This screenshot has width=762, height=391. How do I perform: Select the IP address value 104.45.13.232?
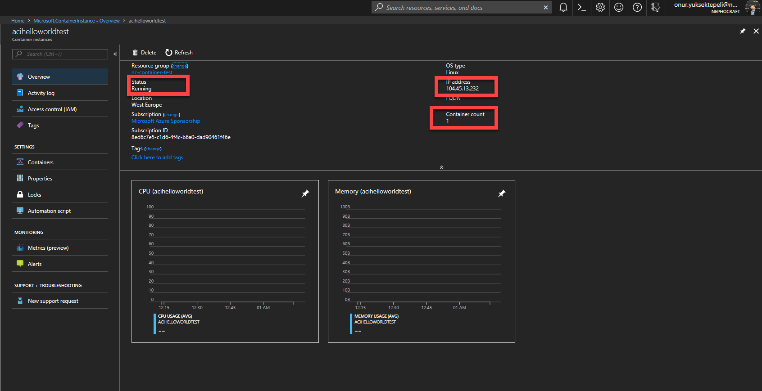pyautogui.click(x=463, y=89)
